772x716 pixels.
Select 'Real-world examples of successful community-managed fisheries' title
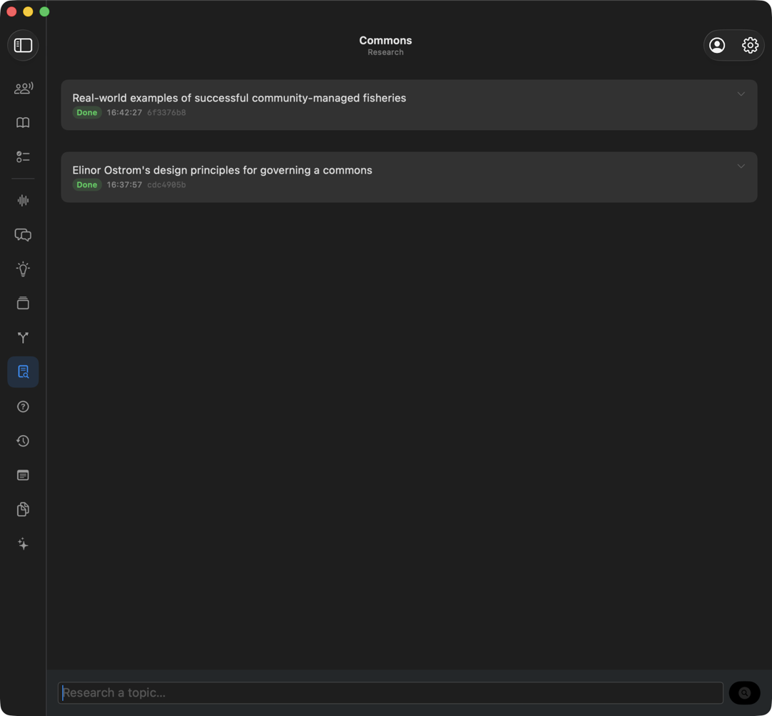pyautogui.click(x=239, y=98)
